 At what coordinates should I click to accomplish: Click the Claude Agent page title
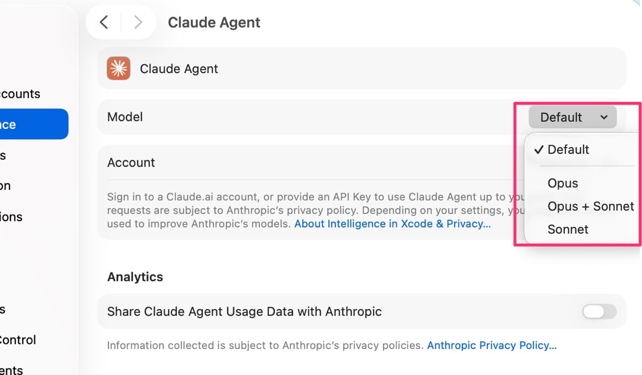[214, 23]
